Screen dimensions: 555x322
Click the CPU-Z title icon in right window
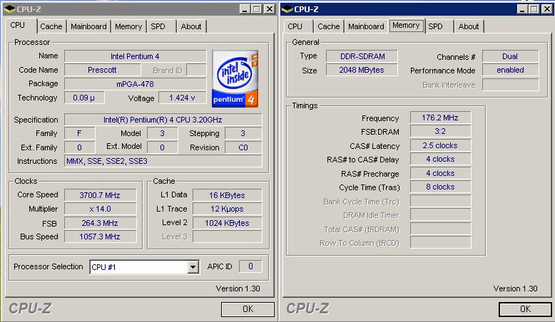(287, 9)
